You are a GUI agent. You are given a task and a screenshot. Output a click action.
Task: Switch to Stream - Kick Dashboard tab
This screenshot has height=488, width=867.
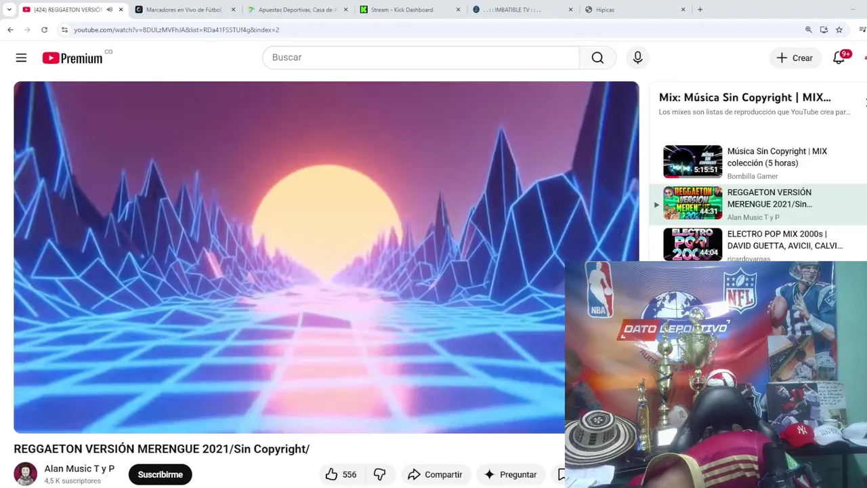point(410,9)
